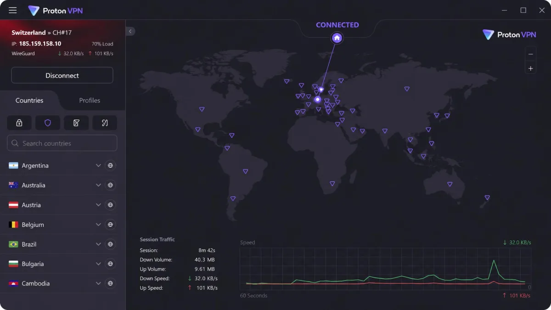Expand the Argentina server list
551x310 pixels.
[98, 165]
